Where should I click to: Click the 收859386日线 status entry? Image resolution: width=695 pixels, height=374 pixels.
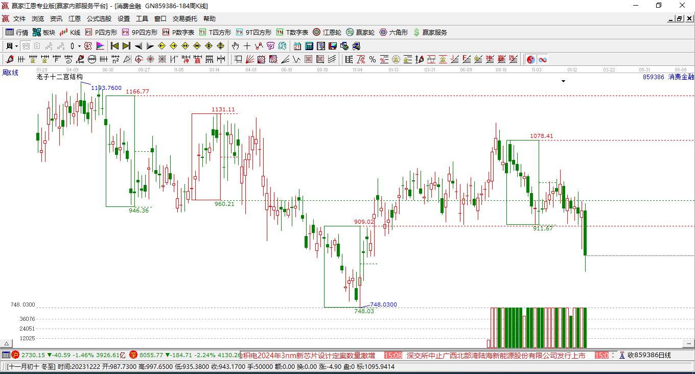[649, 355]
